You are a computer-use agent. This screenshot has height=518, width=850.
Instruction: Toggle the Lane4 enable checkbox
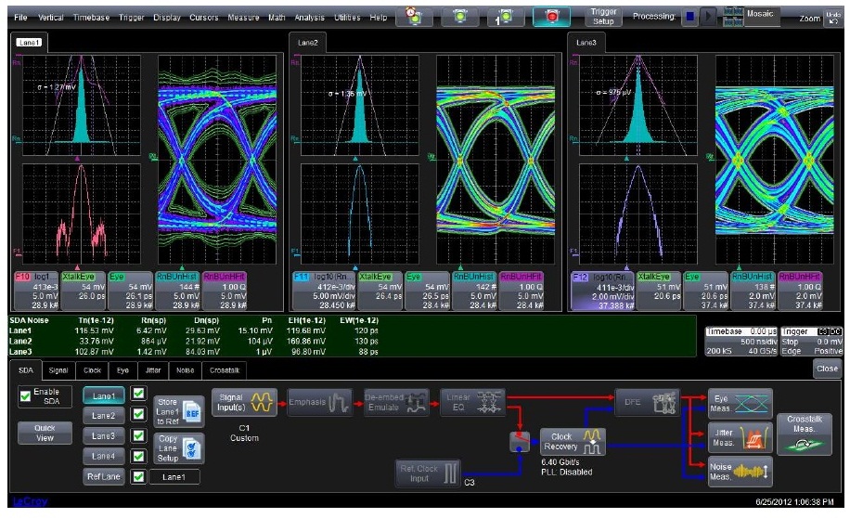click(138, 456)
